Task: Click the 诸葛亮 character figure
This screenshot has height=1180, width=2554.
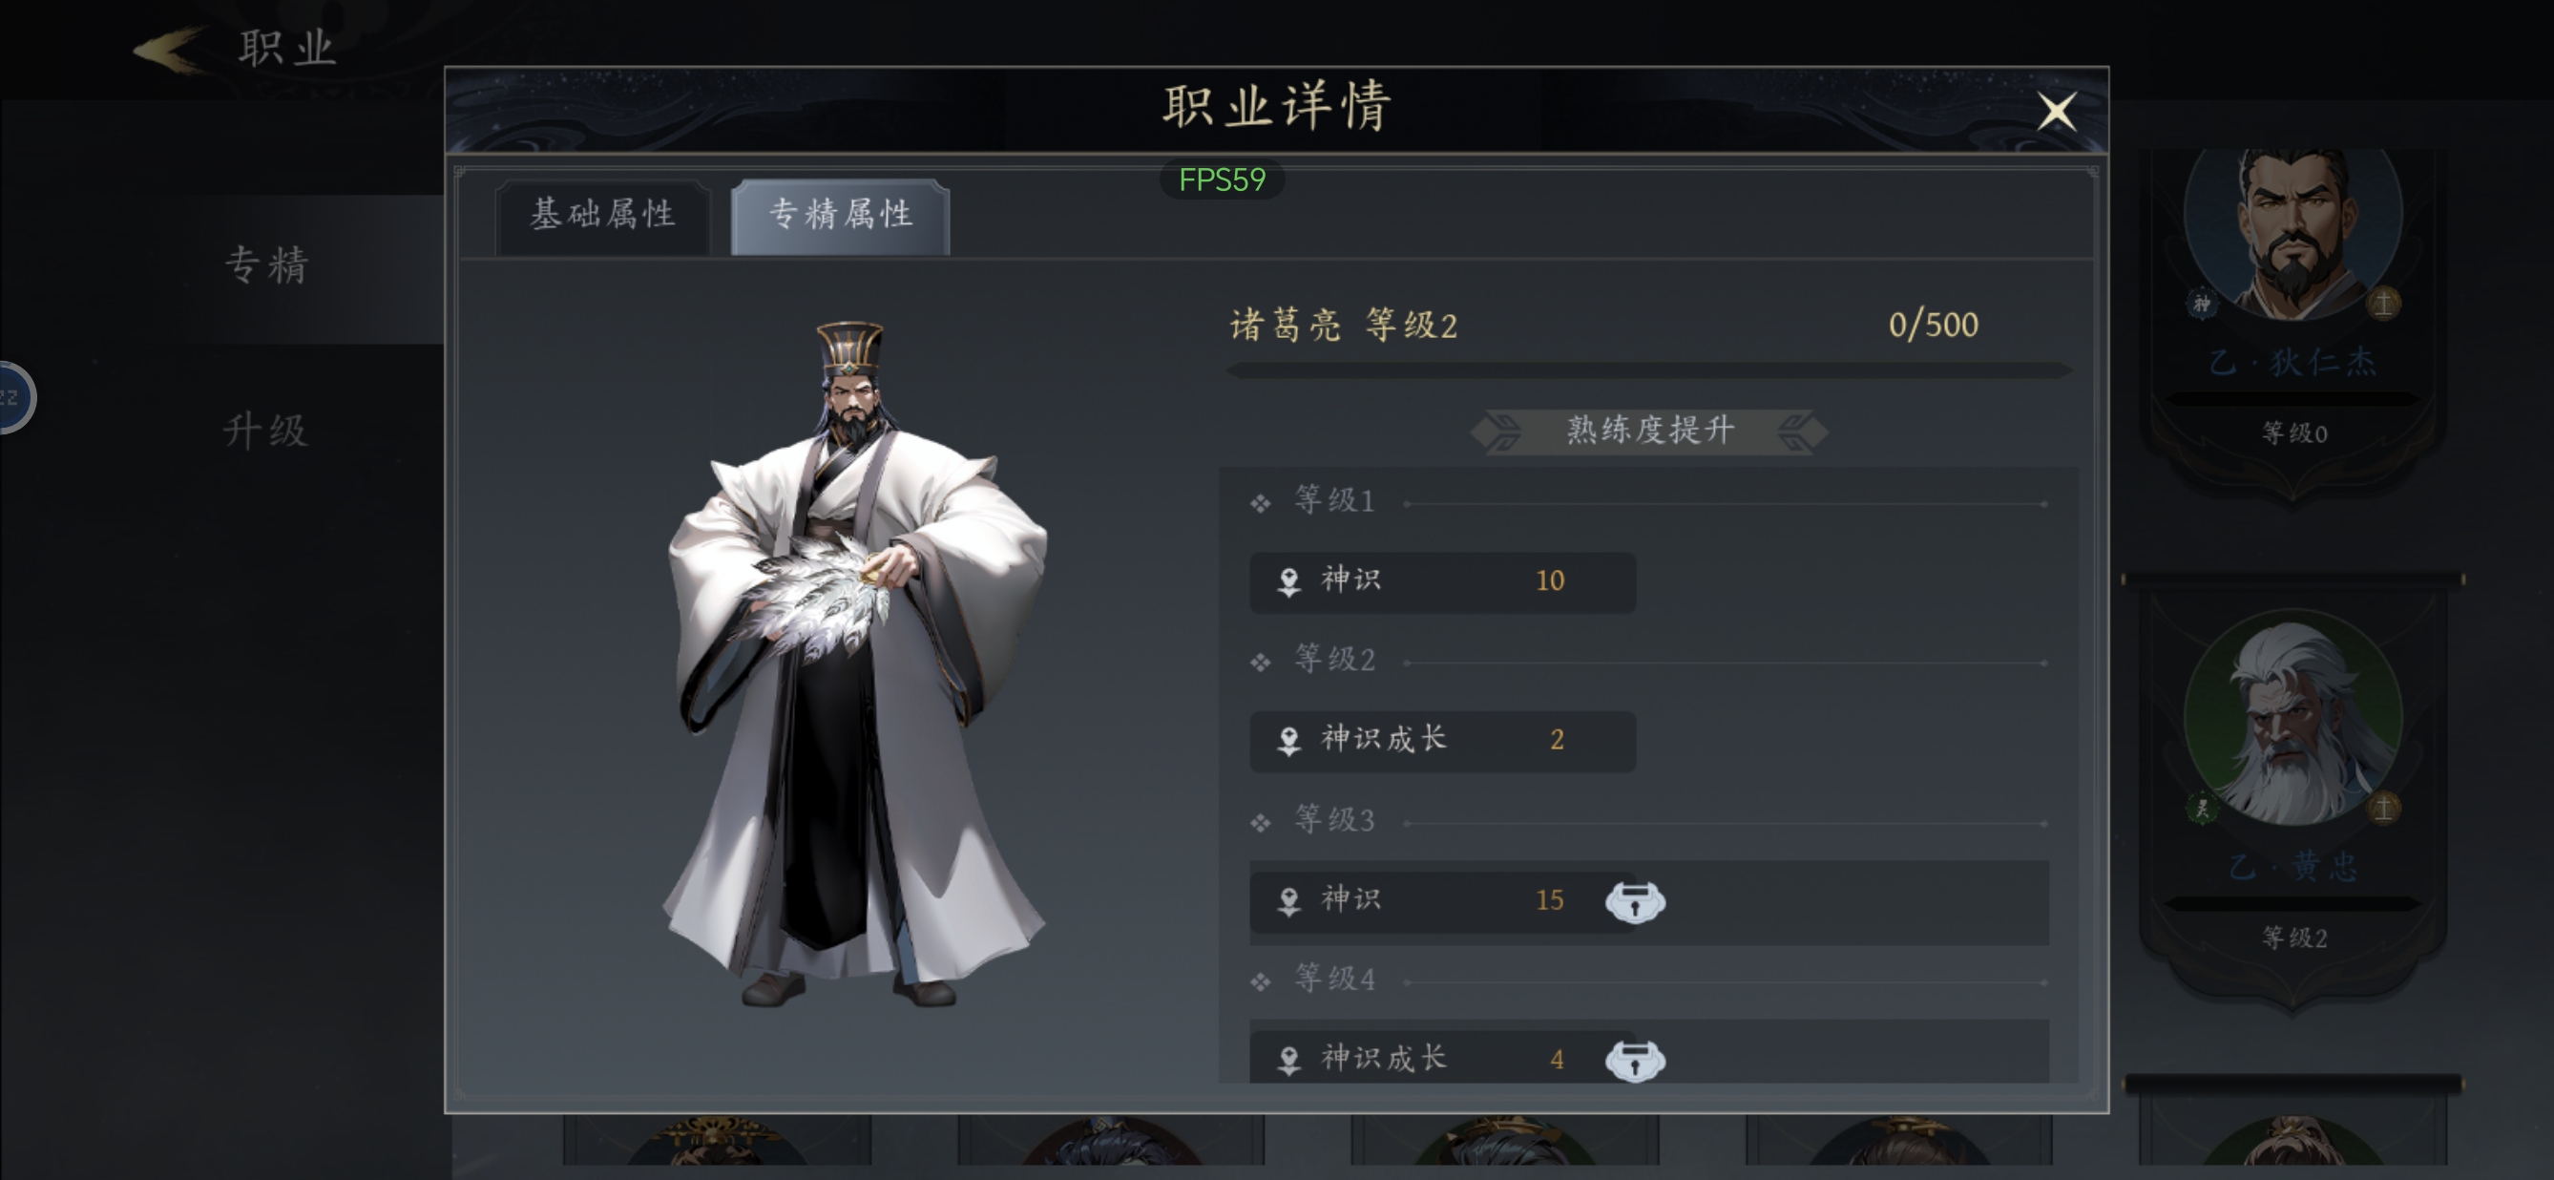Action: point(854,664)
